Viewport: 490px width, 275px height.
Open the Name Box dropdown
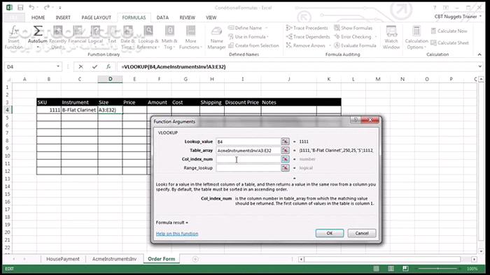(x=58, y=66)
